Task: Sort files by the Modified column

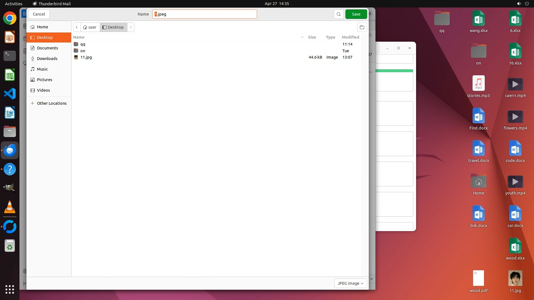Action: (x=350, y=37)
